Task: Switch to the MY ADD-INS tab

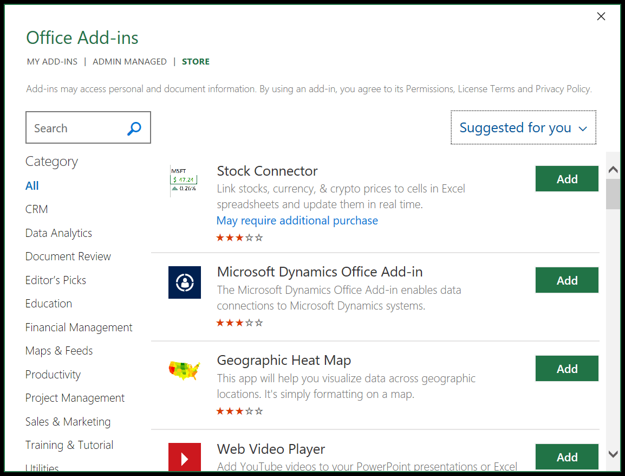Action: (52, 61)
